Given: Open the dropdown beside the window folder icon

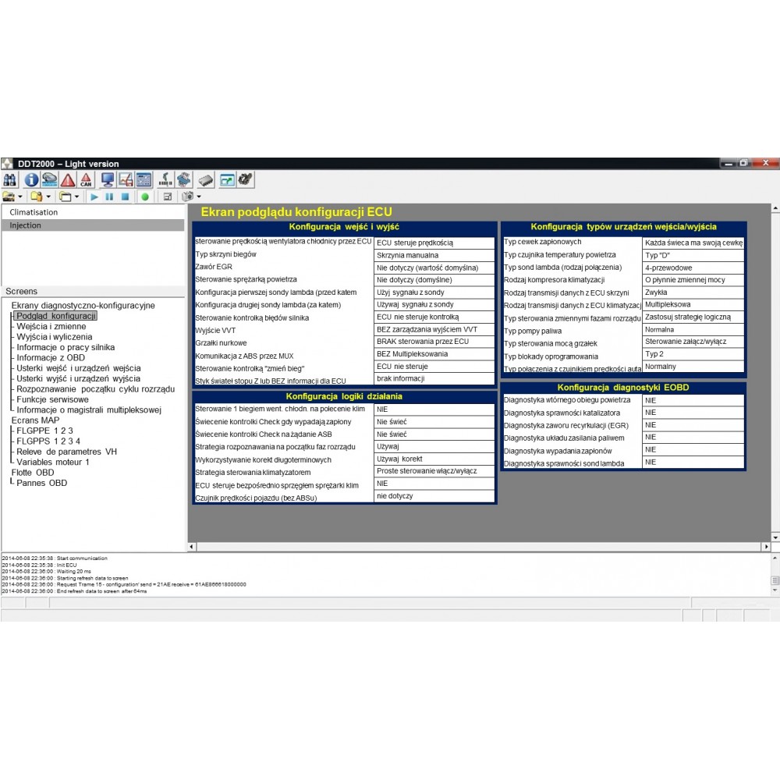Looking at the screenshot, I should (x=76, y=197).
